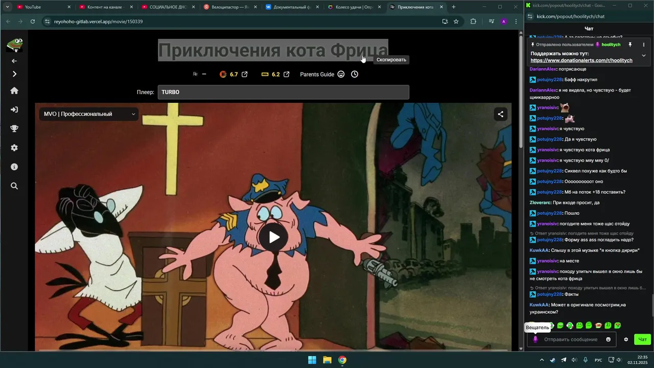Open MVO Профессиональный translation dropdown
654x368 pixels.
point(89,114)
